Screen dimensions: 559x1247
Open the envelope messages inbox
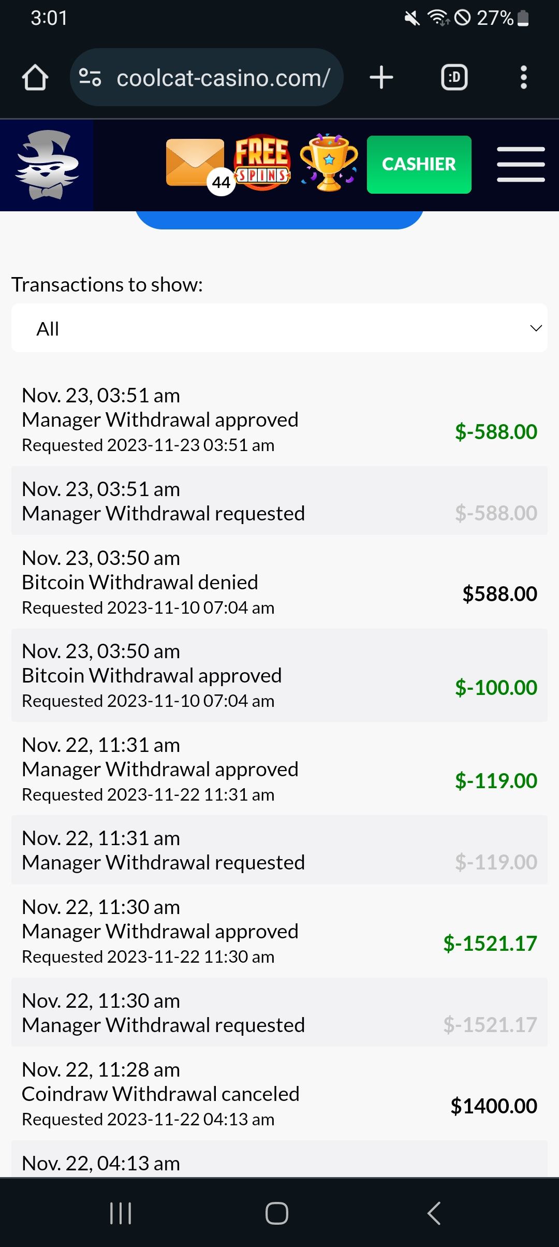pos(195,163)
